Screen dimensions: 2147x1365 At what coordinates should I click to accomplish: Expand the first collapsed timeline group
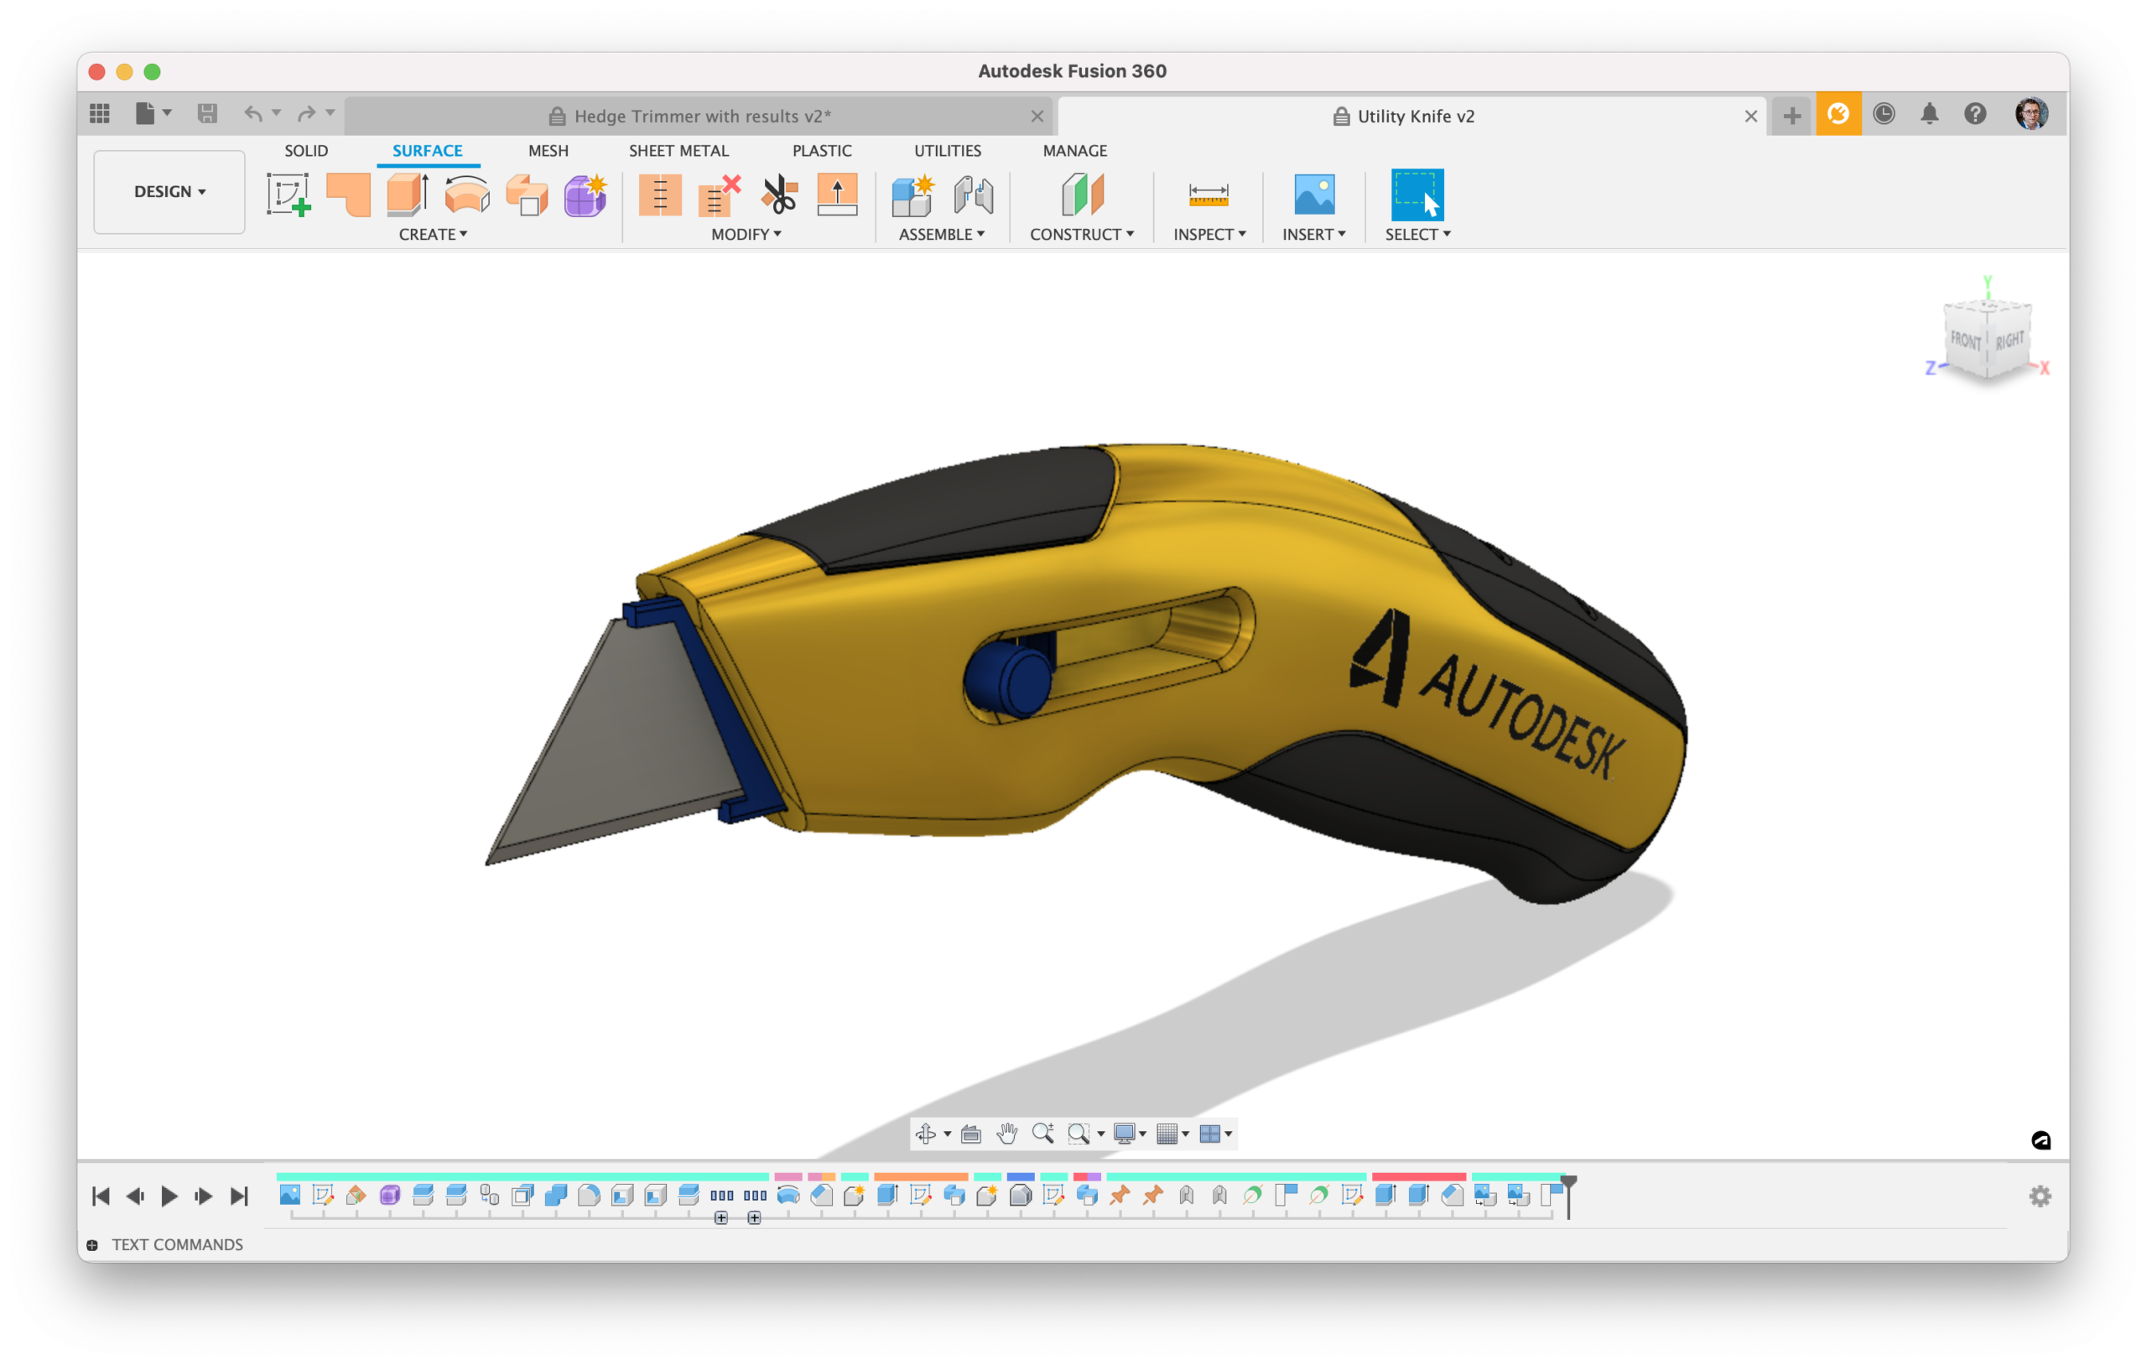[721, 1217]
